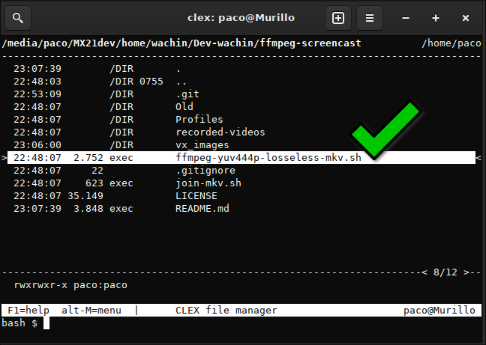This screenshot has height=345, width=486.
Task: Click the F1=help hint
Action: (x=28, y=310)
